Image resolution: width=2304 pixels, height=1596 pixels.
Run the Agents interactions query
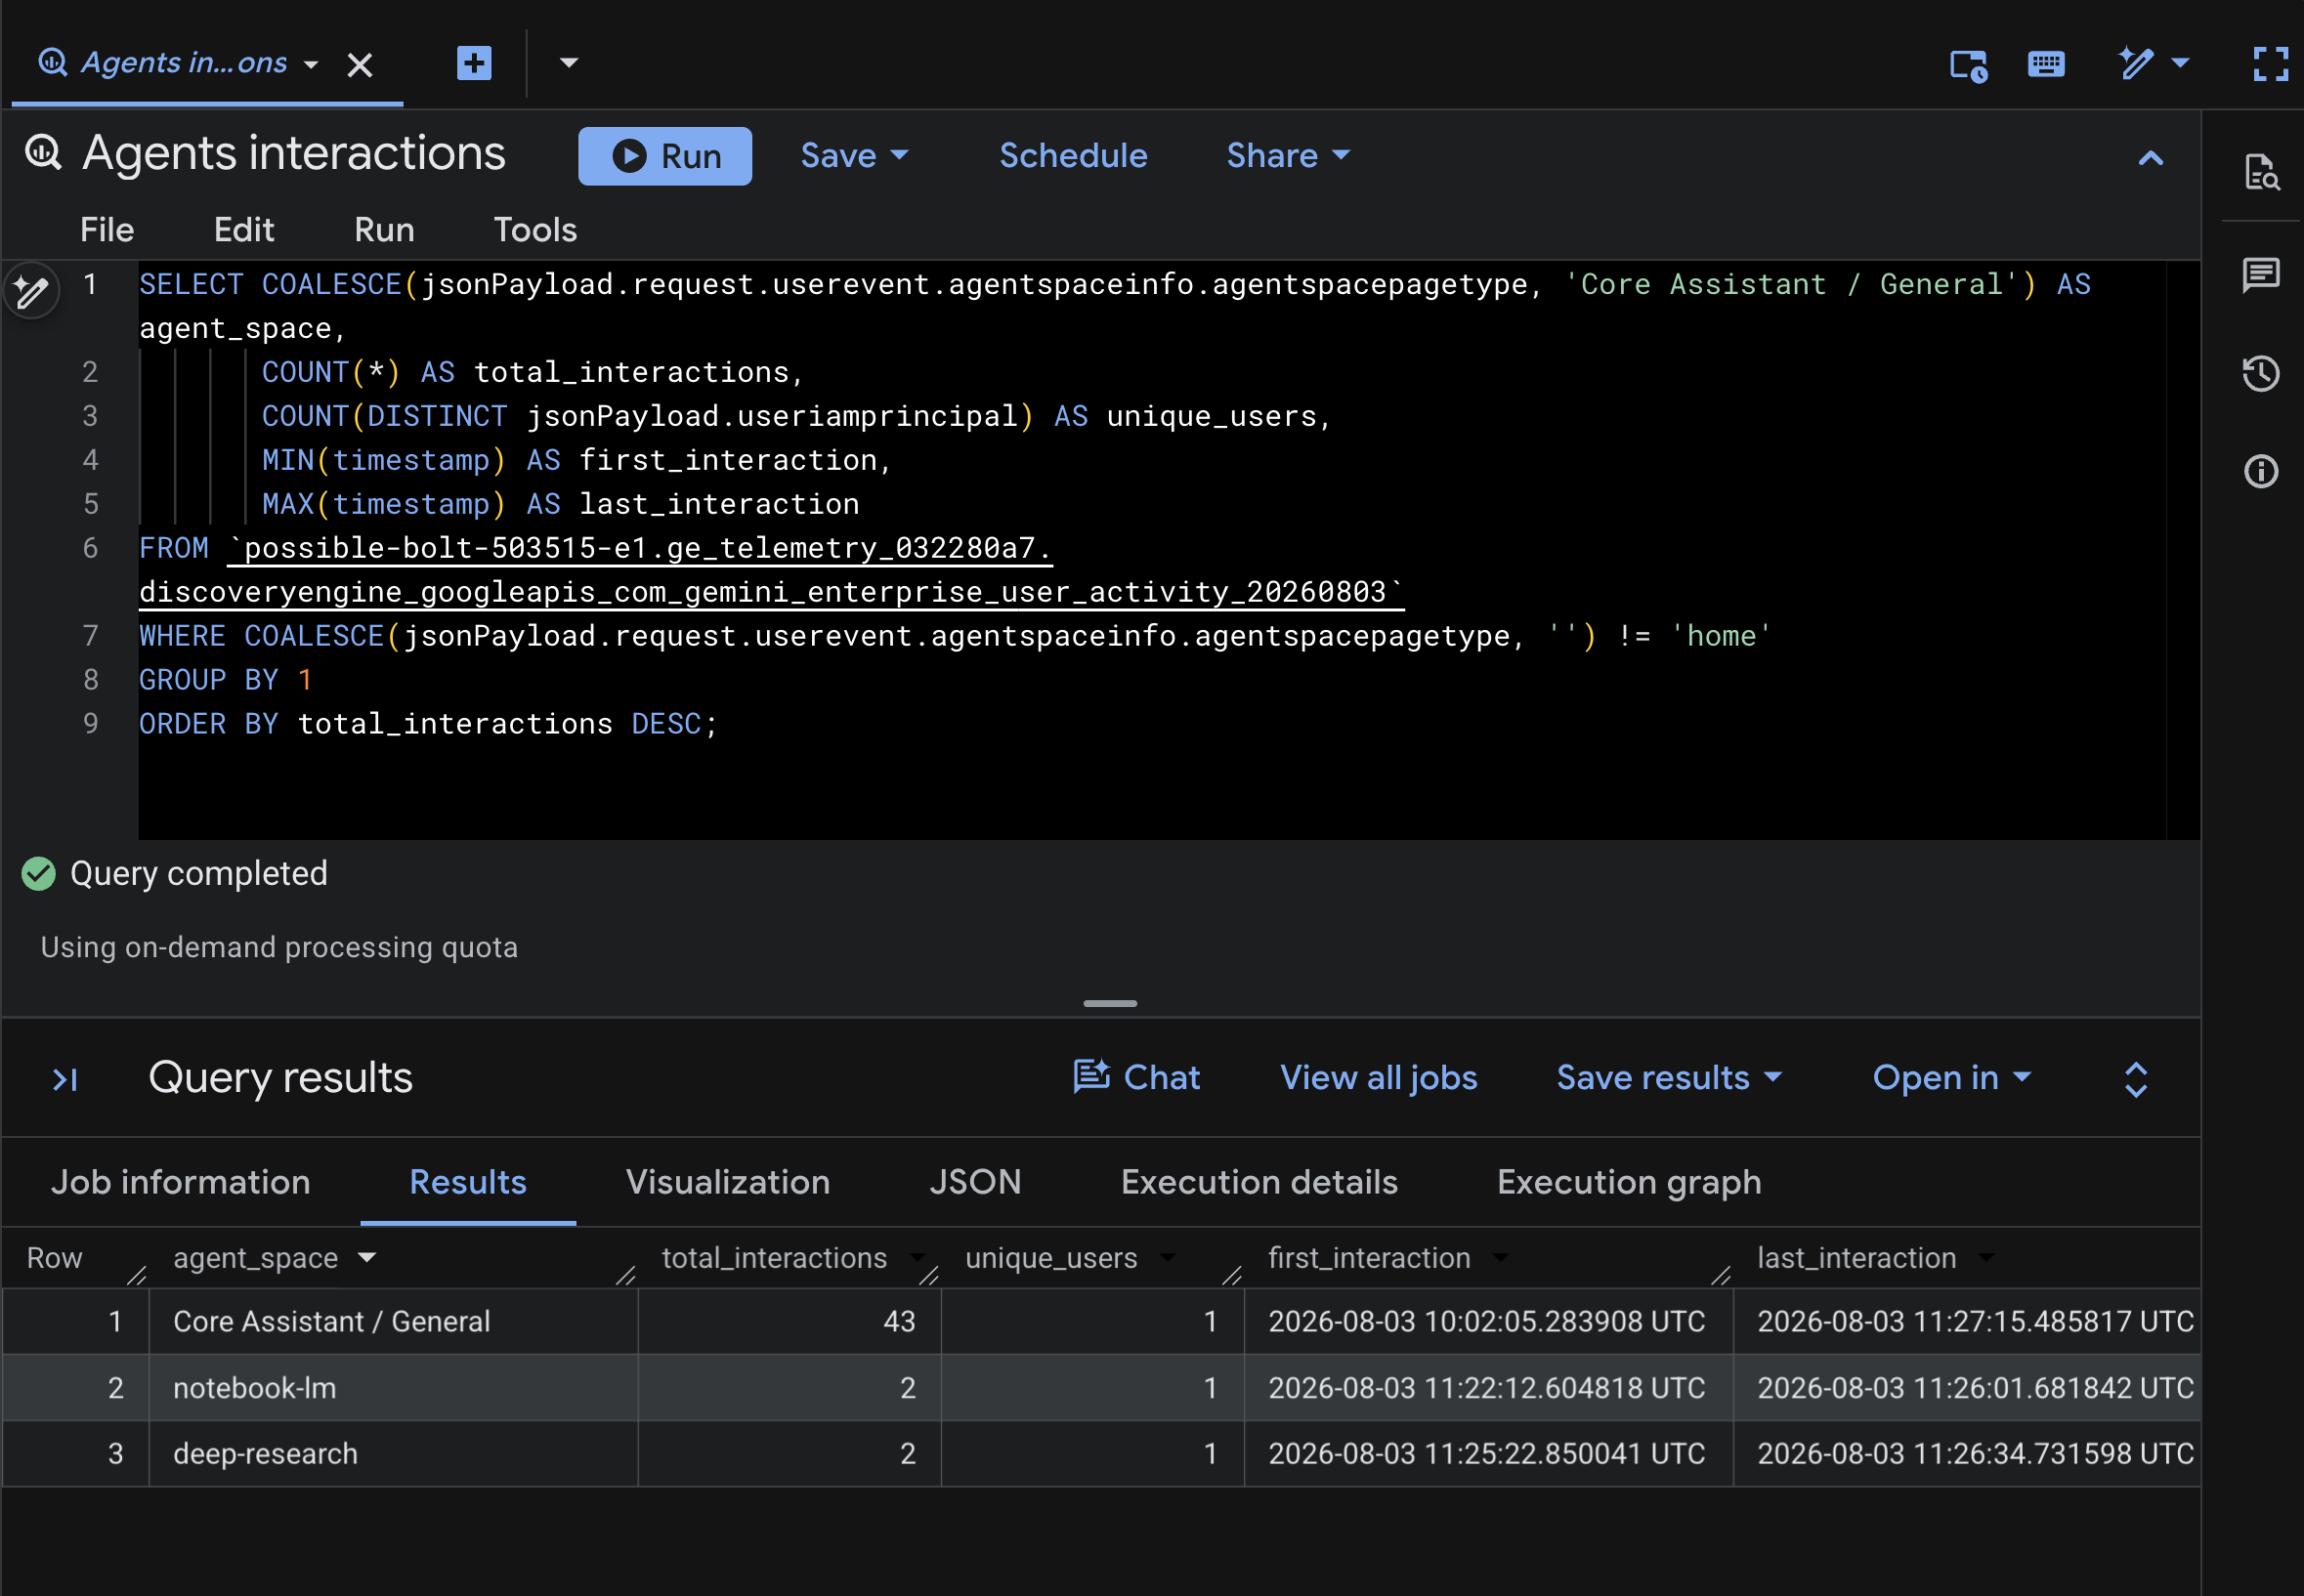pos(664,156)
